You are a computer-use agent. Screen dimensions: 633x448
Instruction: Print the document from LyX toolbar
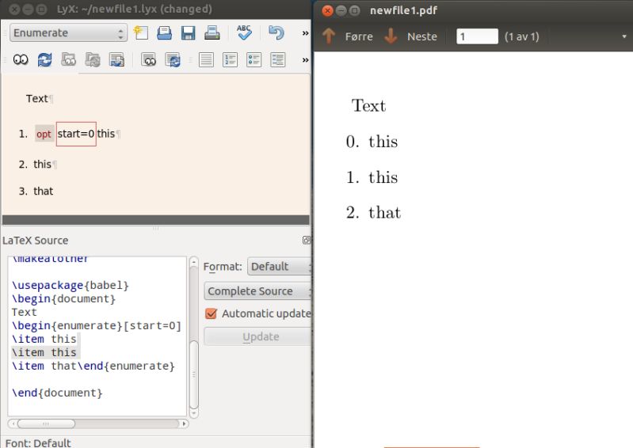click(x=212, y=32)
